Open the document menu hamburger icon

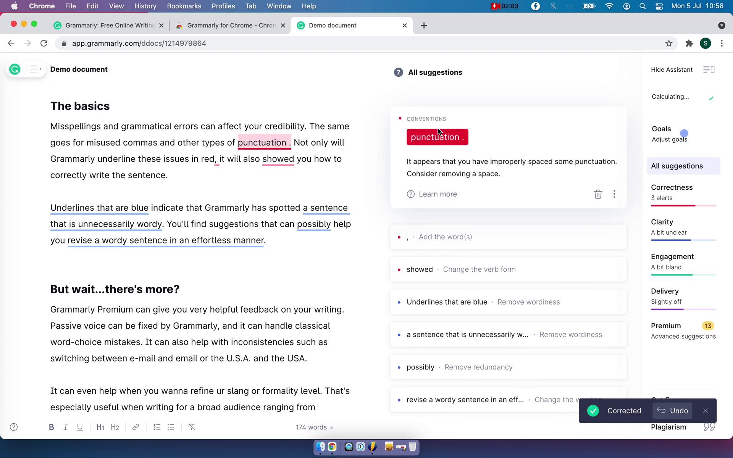[35, 69]
